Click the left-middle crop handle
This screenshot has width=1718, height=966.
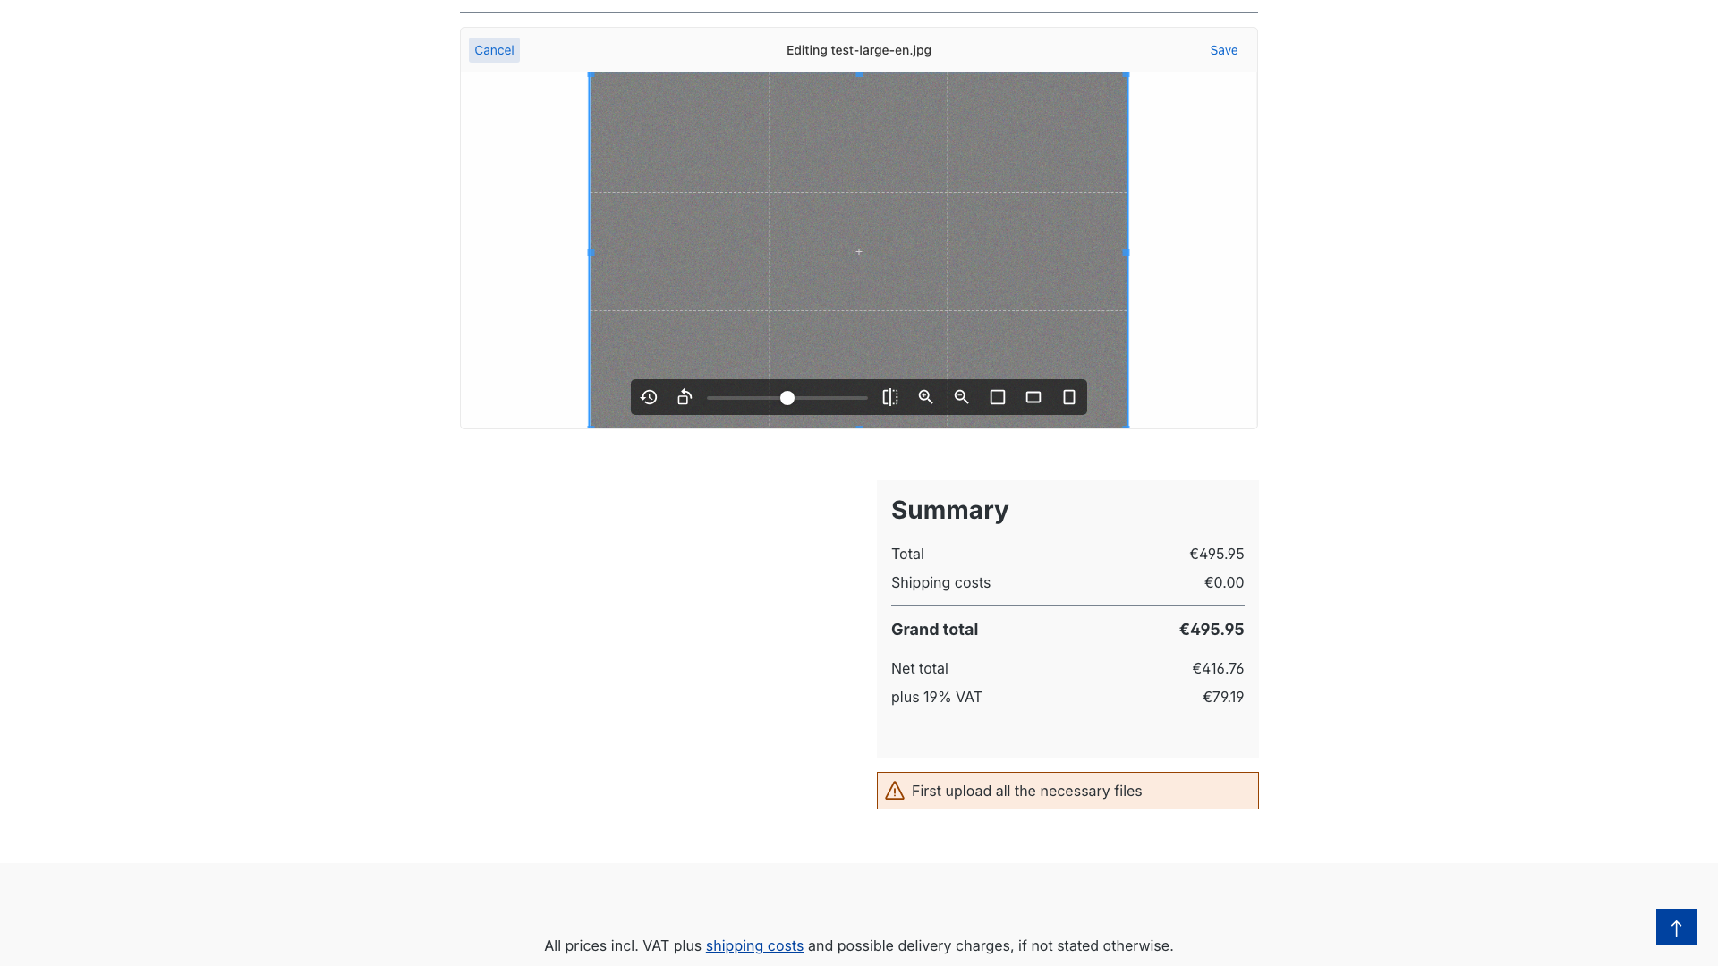click(590, 252)
